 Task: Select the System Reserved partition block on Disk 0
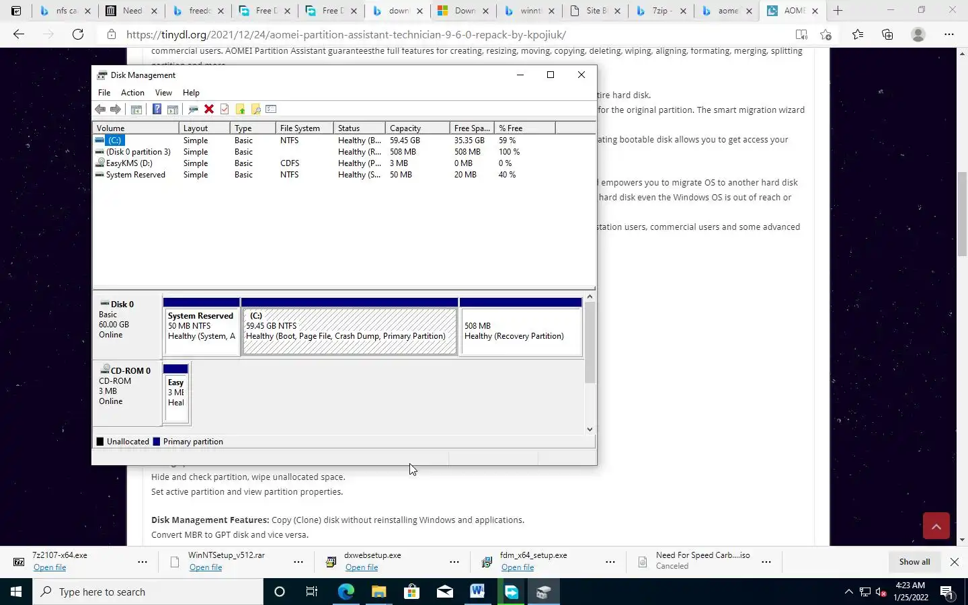coord(201,327)
